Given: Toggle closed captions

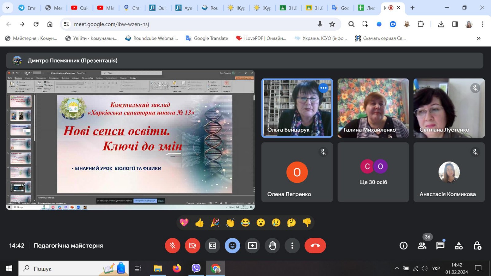Looking at the screenshot, I should pyautogui.click(x=212, y=246).
